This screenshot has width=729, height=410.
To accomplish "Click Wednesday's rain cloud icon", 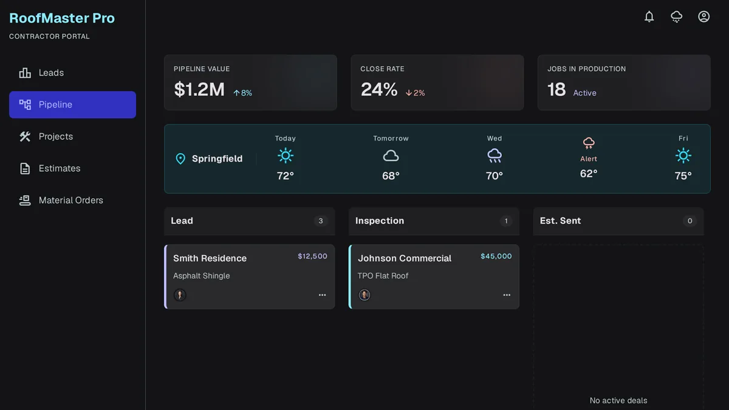I will tap(495, 156).
